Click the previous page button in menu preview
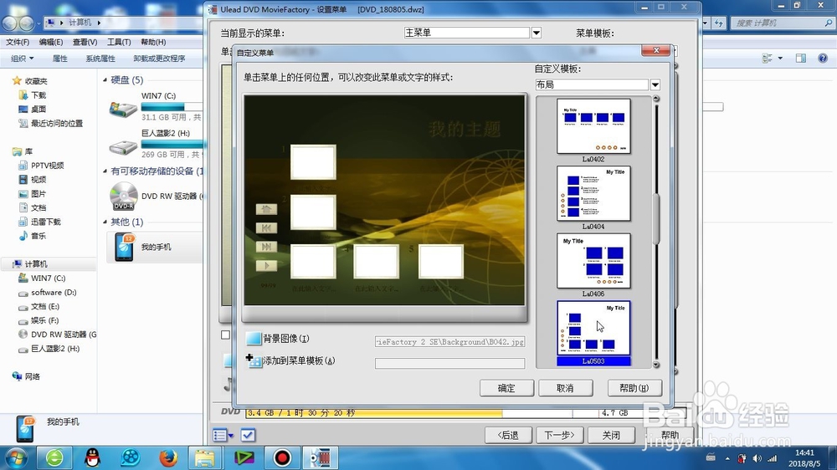This screenshot has width=837, height=470. click(266, 227)
